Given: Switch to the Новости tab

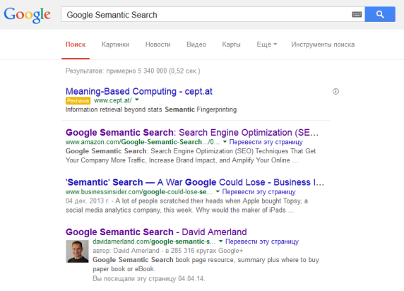Looking at the screenshot, I should (x=158, y=44).
